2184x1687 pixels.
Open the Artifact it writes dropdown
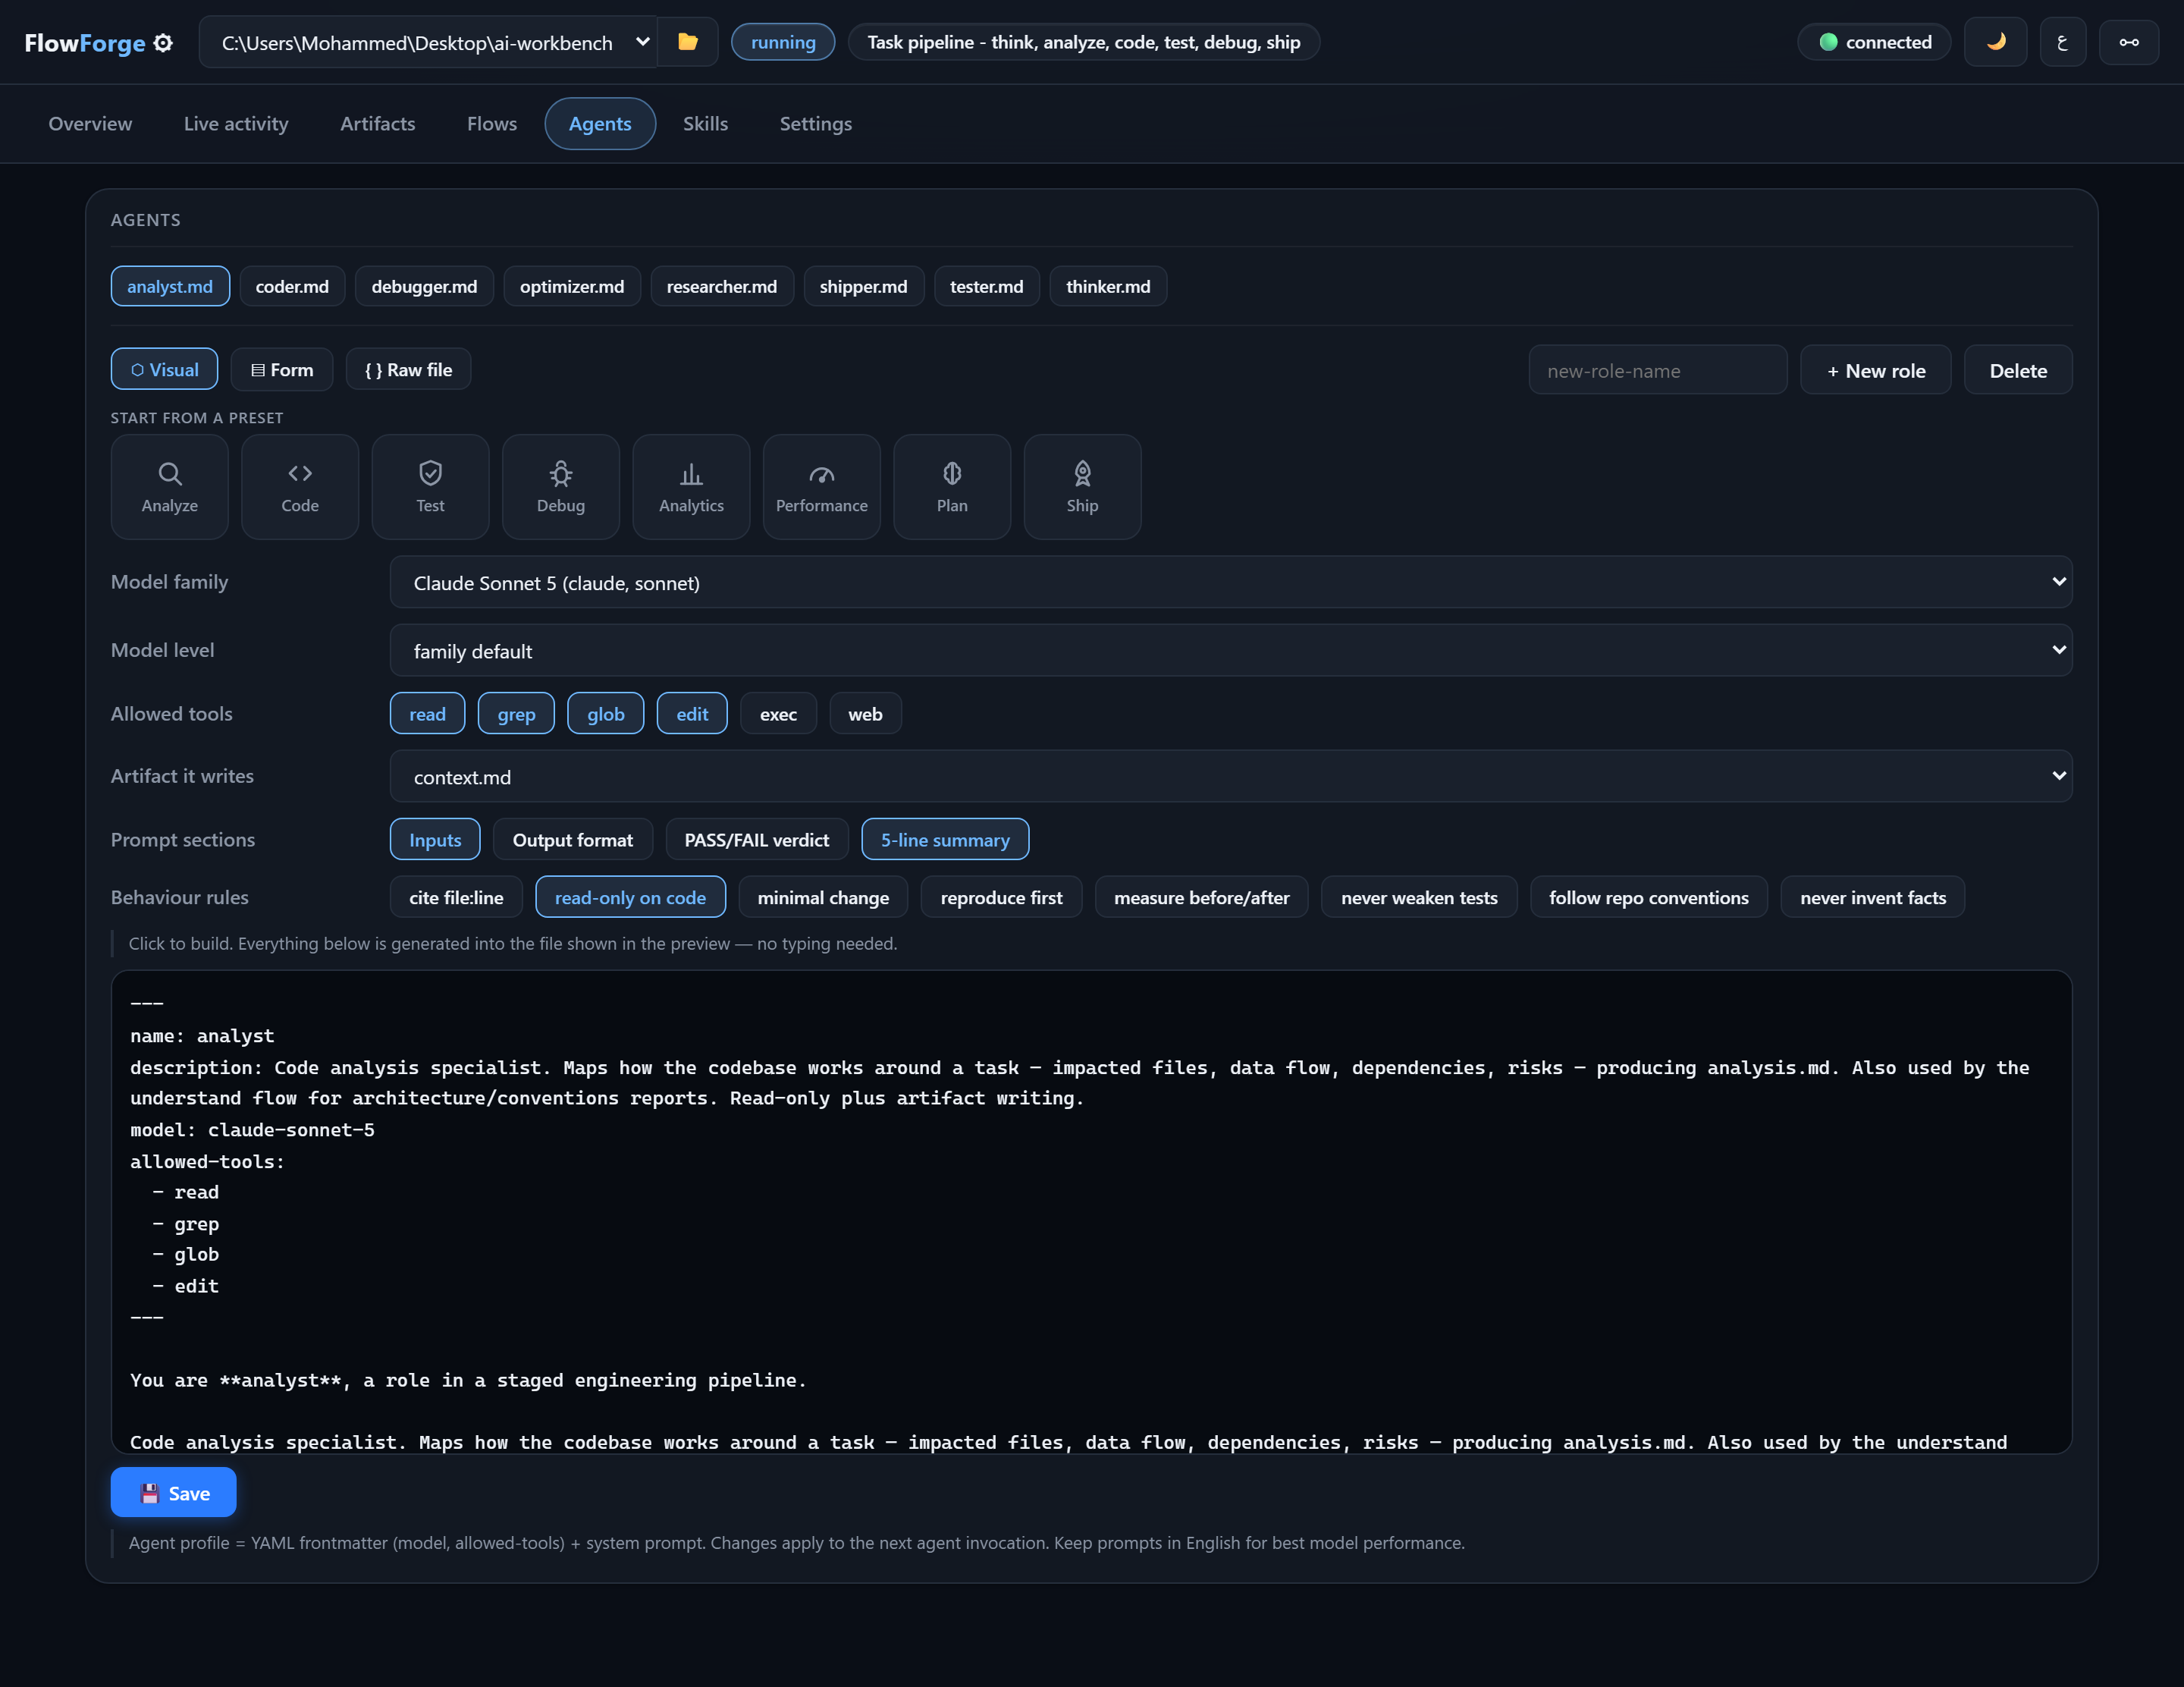[1231, 776]
